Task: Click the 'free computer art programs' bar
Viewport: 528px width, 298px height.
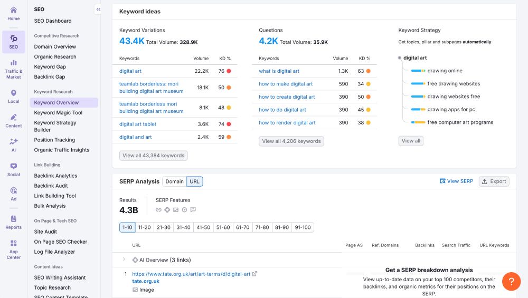Action: [418, 122]
